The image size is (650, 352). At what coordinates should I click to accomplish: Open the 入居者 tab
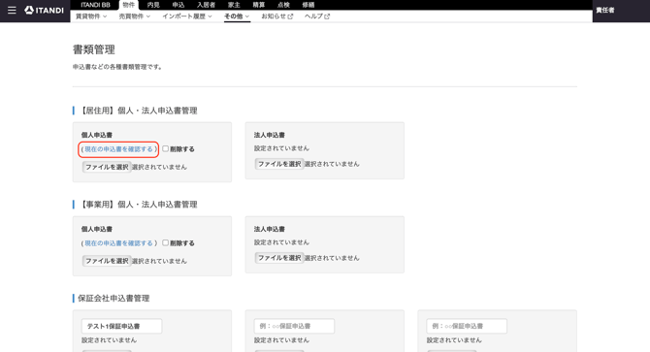[x=206, y=5]
